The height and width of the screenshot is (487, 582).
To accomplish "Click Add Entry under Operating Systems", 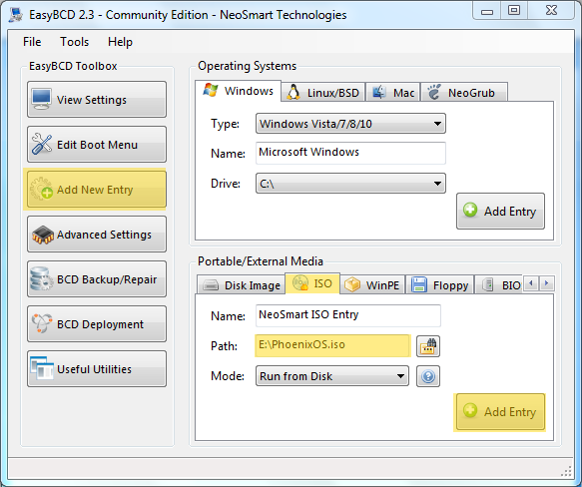I will click(x=500, y=211).
